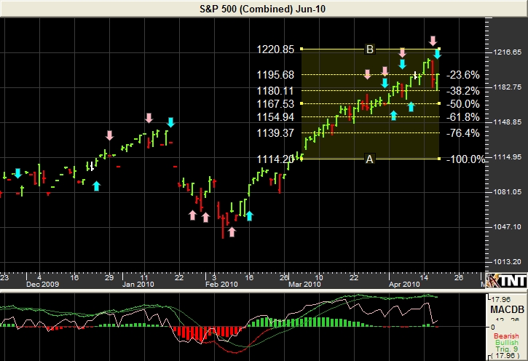Click the -61.8% retracement label

click(x=463, y=117)
